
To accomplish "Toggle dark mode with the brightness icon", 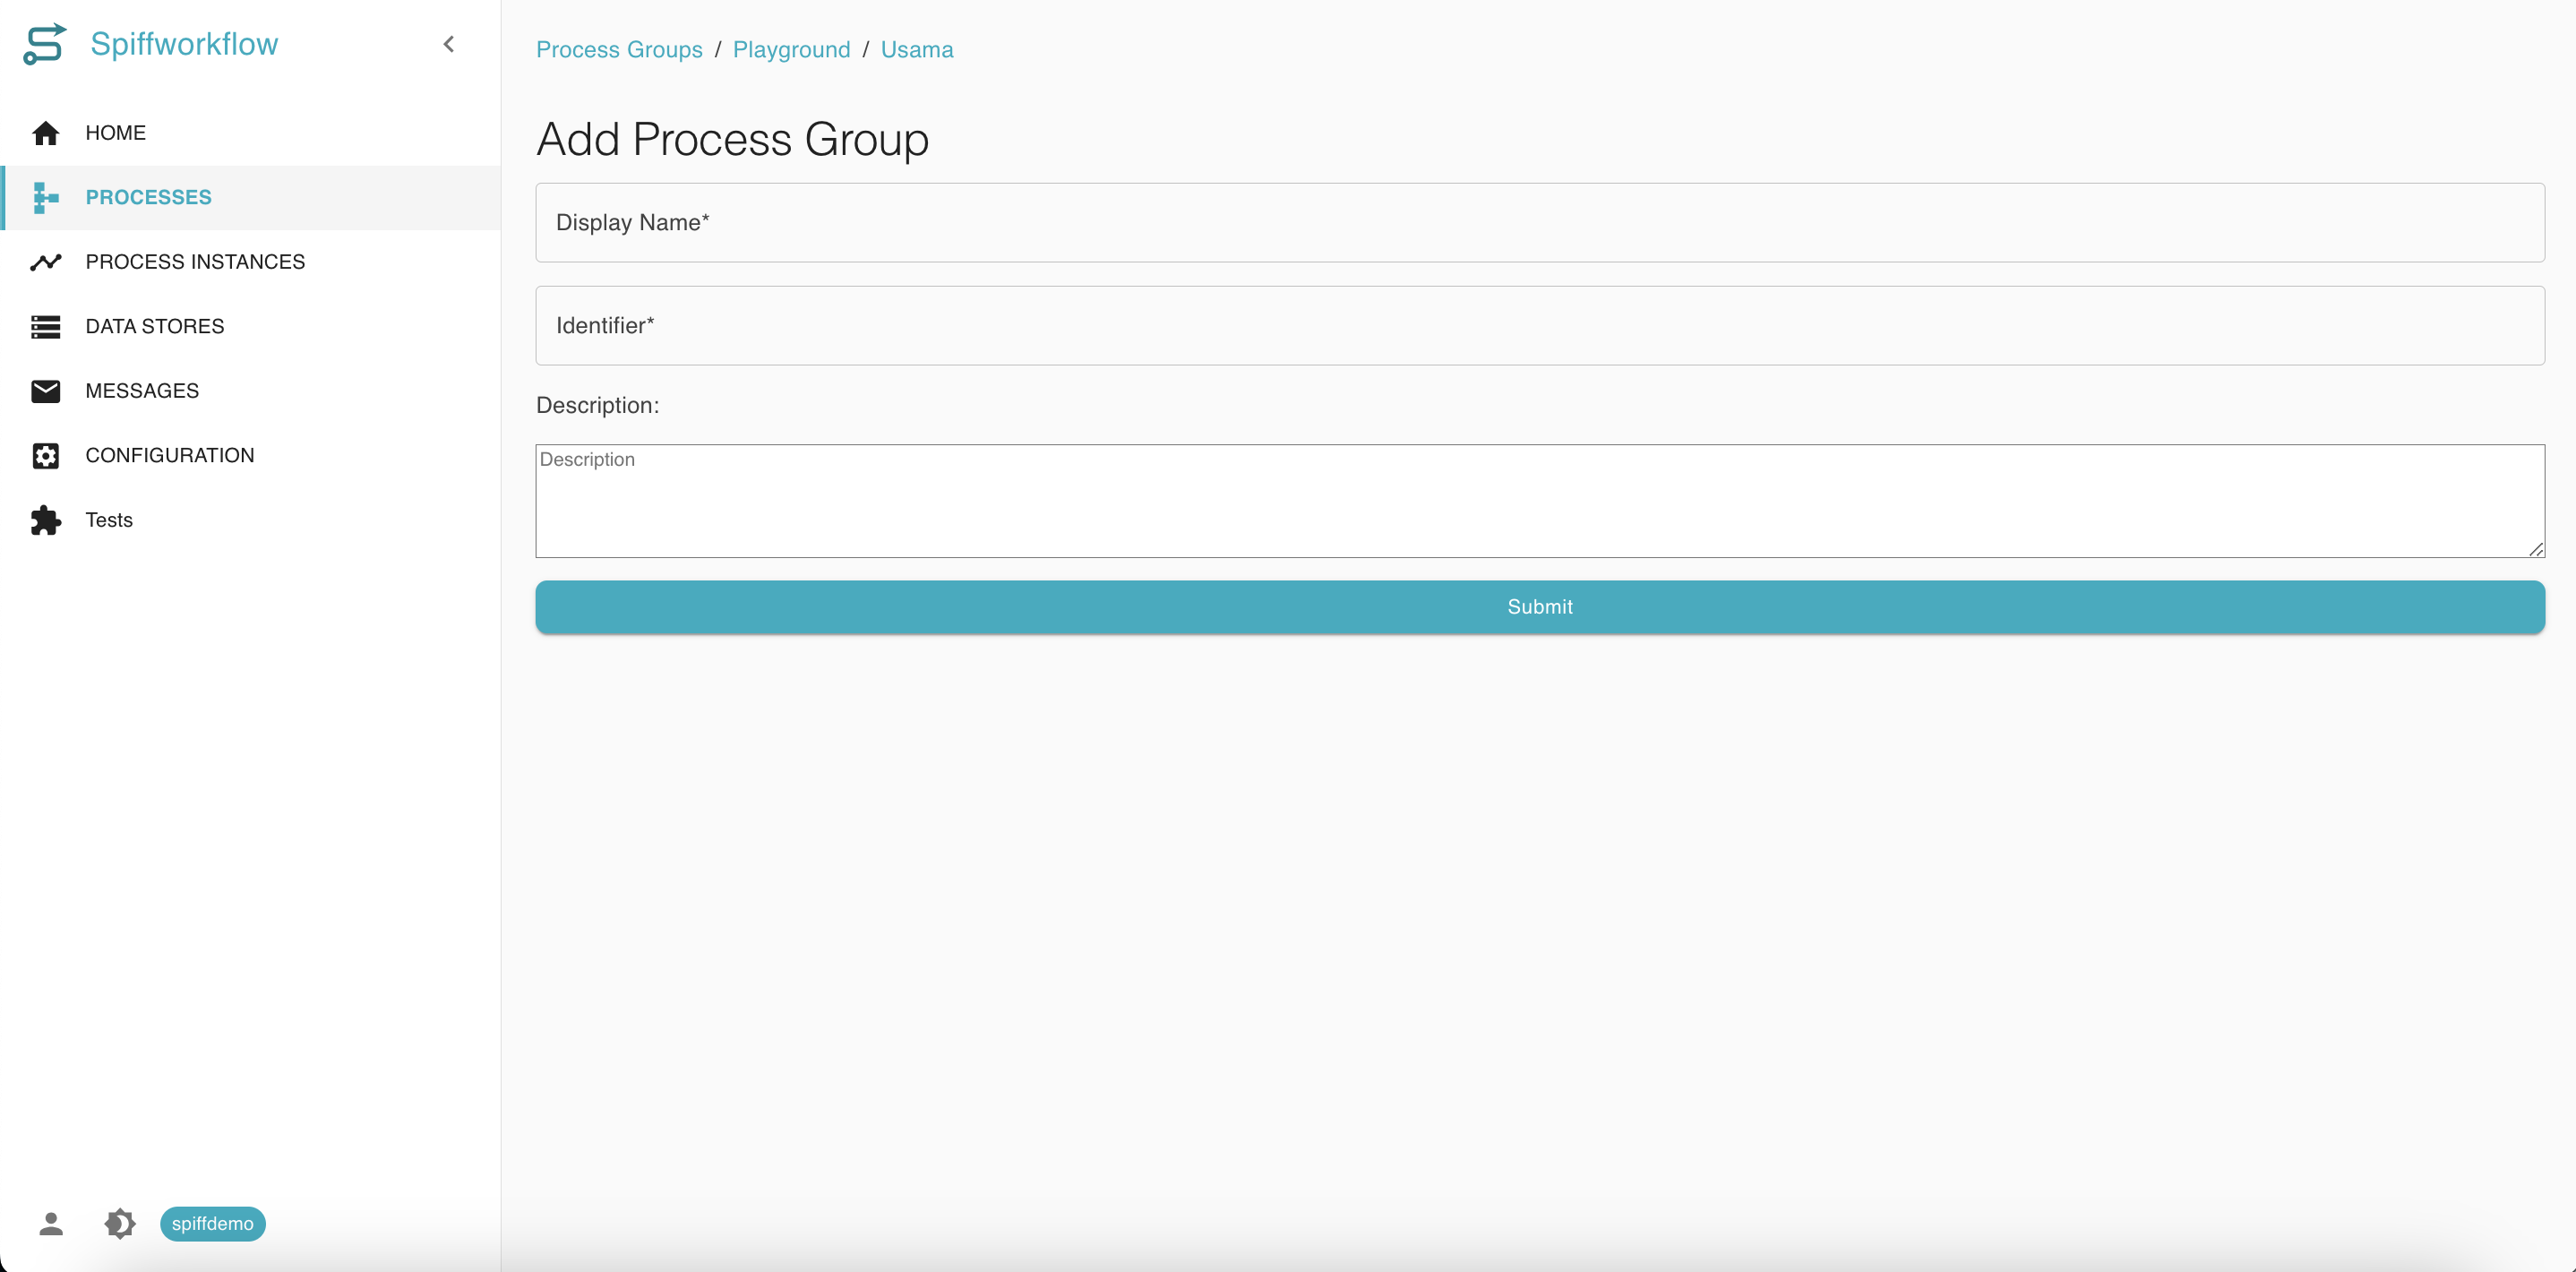I will click(x=120, y=1223).
